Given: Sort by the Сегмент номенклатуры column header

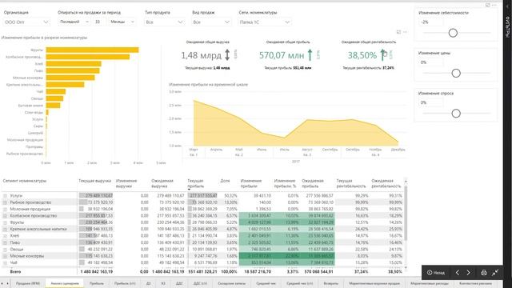Looking at the screenshot, I should [x=25, y=181].
